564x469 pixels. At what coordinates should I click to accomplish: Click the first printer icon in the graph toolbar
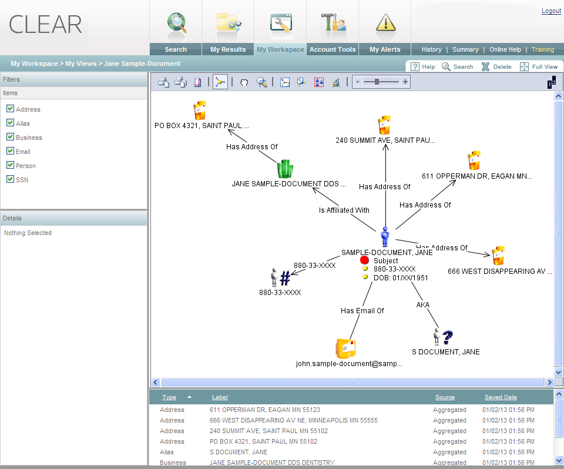point(163,82)
